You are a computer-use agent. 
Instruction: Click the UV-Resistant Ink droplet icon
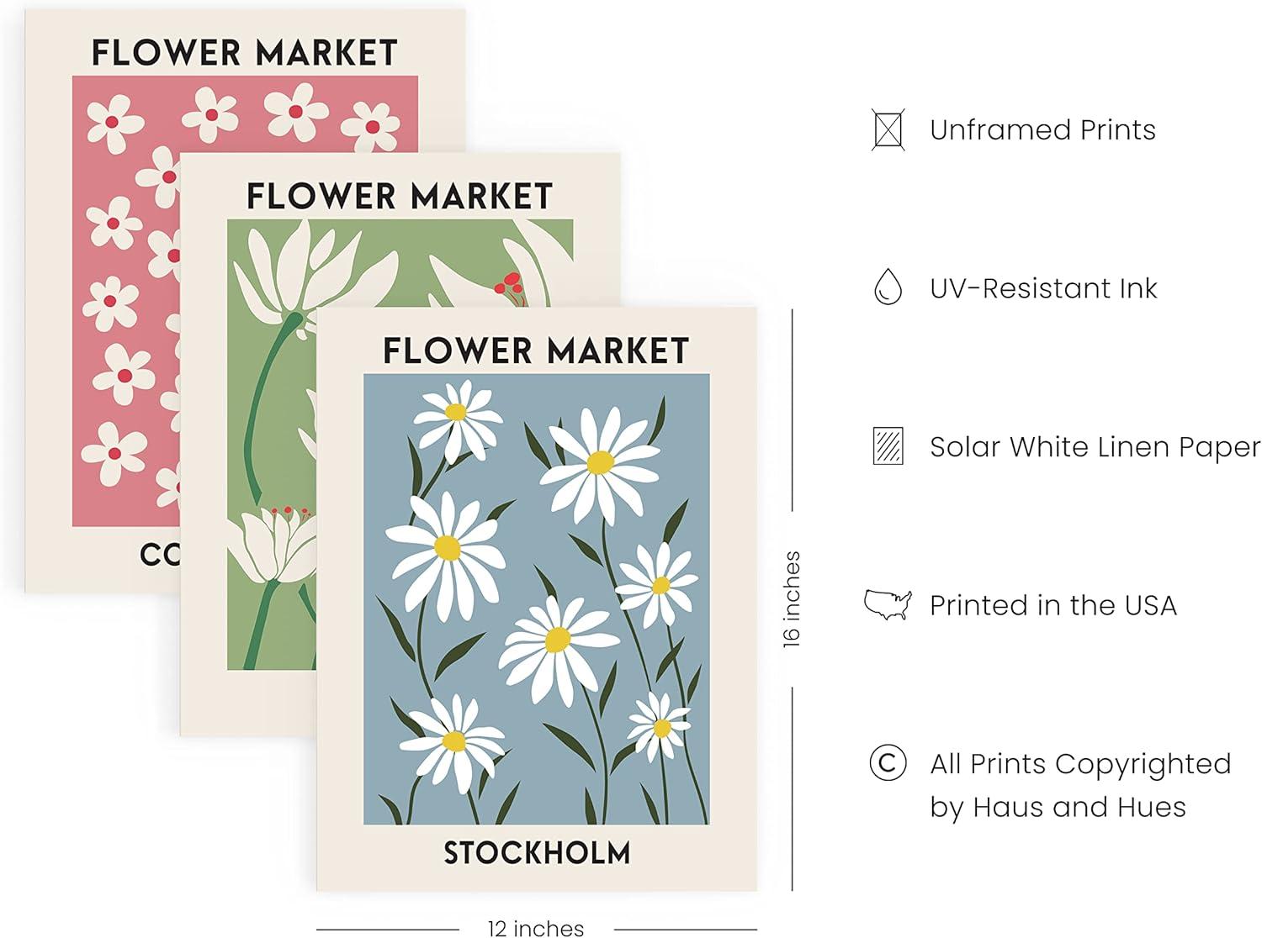pos(888,287)
